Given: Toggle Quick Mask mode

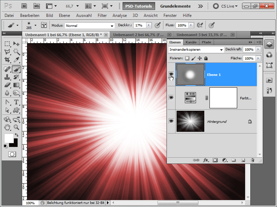Looking at the screenshot, I should coord(12,154).
